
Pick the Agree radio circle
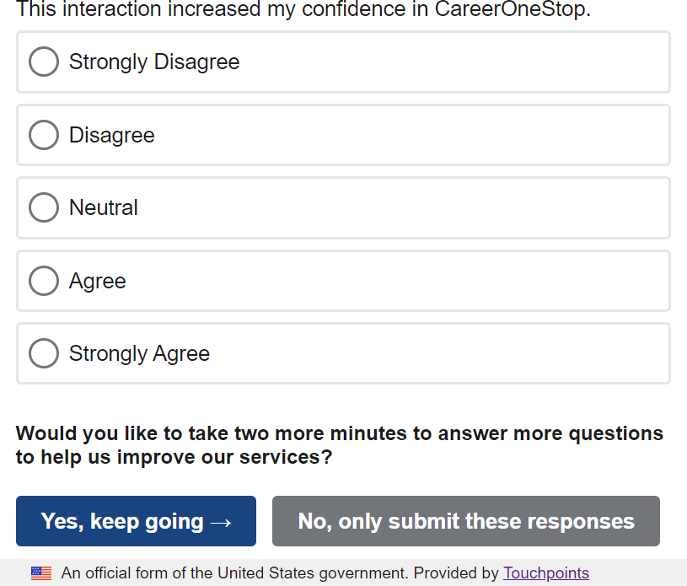coord(44,281)
